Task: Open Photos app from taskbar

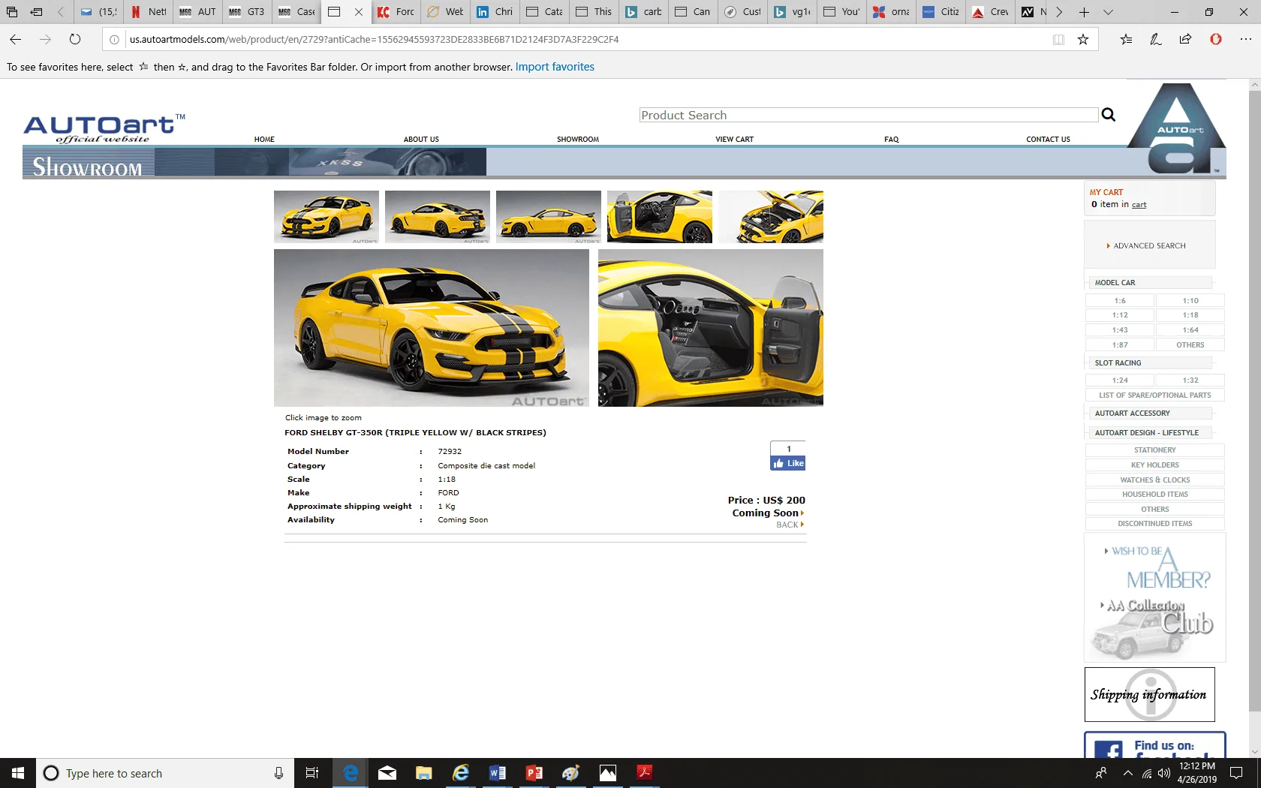Action: pos(608,773)
